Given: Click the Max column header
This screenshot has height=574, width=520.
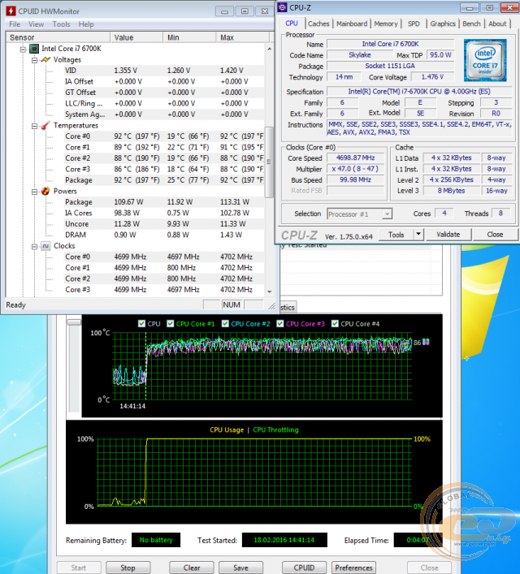Looking at the screenshot, I should (x=243, y=37).
